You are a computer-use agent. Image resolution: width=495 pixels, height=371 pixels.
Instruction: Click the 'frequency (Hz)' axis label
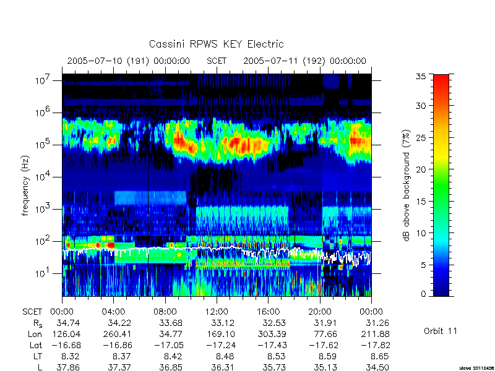[25, 185]
